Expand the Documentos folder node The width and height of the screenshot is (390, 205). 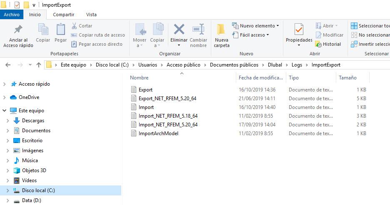point(8,131)
